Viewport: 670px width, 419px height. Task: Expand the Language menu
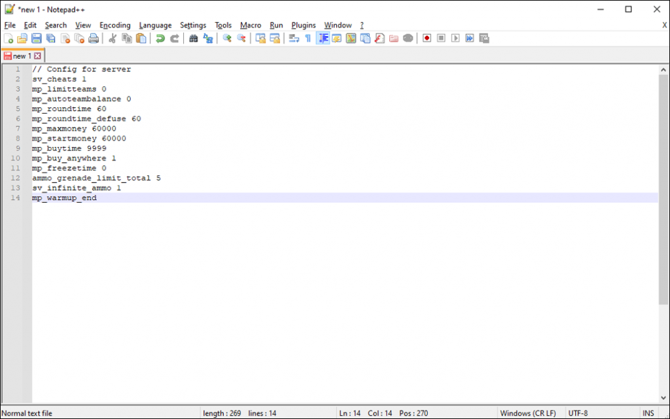tap(155, 25)
